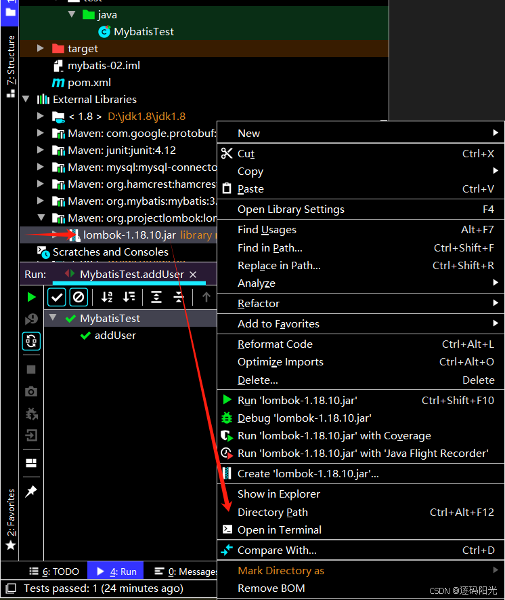Click the green Rerun test button
The height and width of the screenshot is (600, 505).
31,297
